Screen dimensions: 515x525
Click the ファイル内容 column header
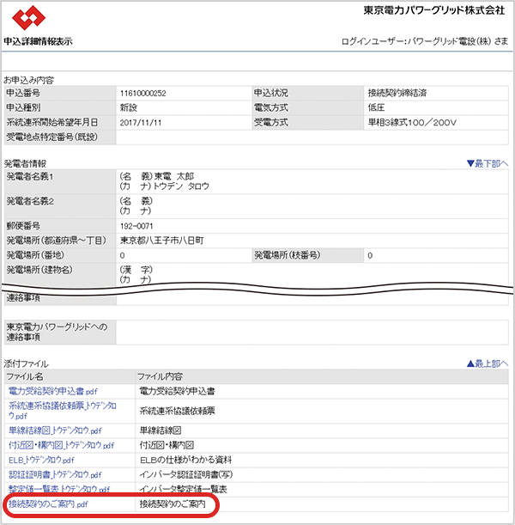pos(322,376)
